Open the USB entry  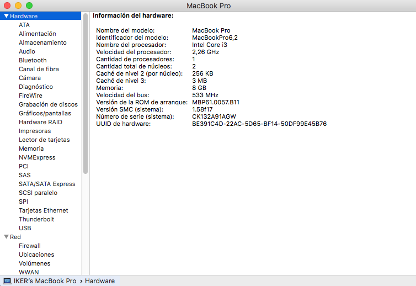25,228
